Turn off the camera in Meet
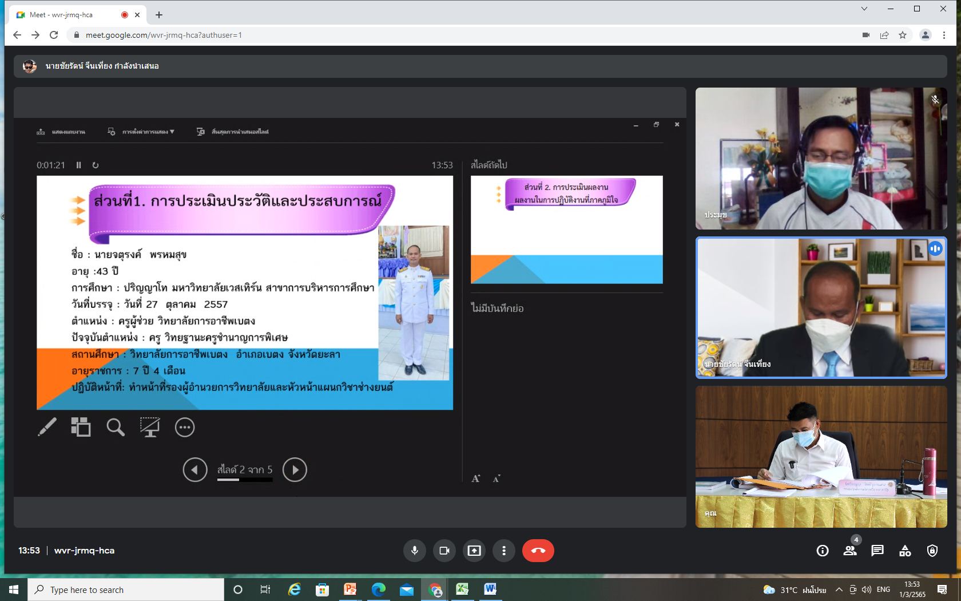The width and height of the screenshot is (961, 601). point(444,551)
